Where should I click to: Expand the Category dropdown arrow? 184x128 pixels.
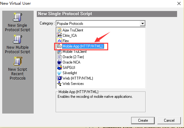coord(142,24)
